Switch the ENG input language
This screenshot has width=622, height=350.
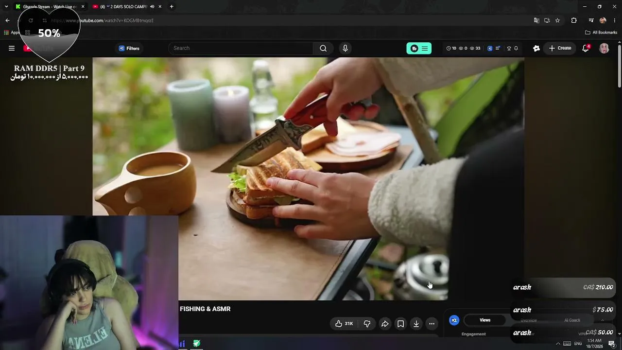578,344
